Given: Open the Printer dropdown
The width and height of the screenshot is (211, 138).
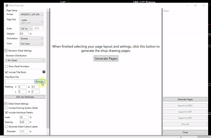Looking at the screenshot, I should pyautogui.click(x=31, y=14).
